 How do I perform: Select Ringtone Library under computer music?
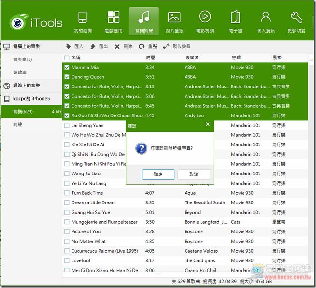click(20, 72)
